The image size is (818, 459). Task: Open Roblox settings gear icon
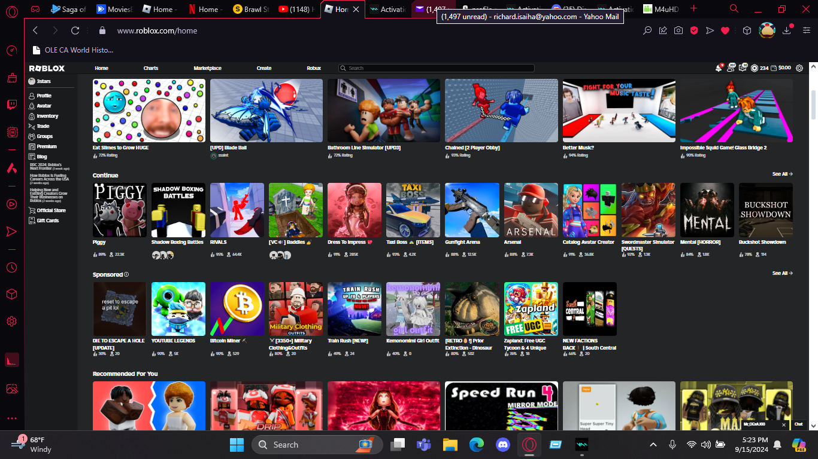tap(799, 68)
